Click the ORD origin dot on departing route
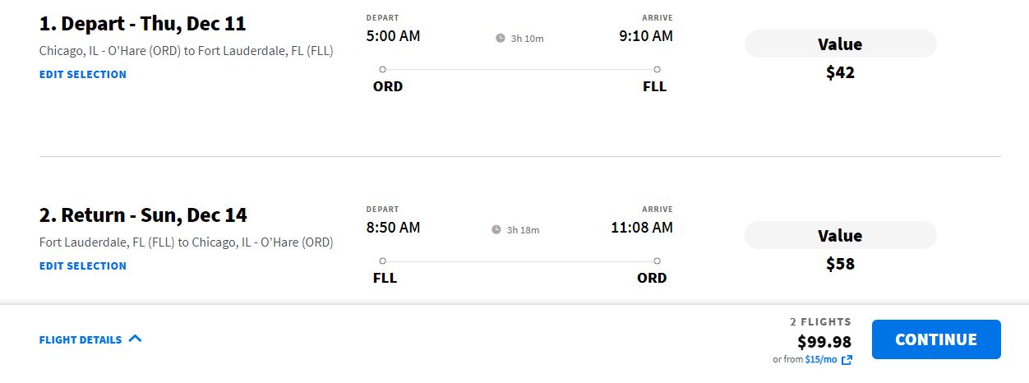 (382, 70)
